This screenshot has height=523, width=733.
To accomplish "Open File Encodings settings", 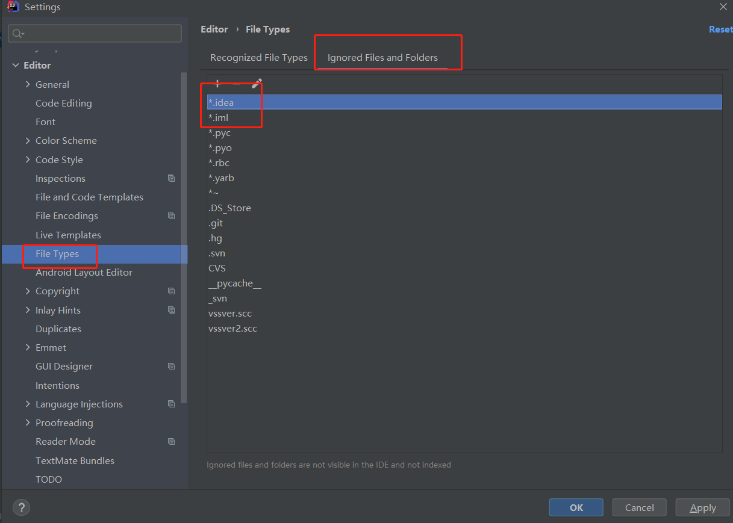I will [x=67, y=215].
